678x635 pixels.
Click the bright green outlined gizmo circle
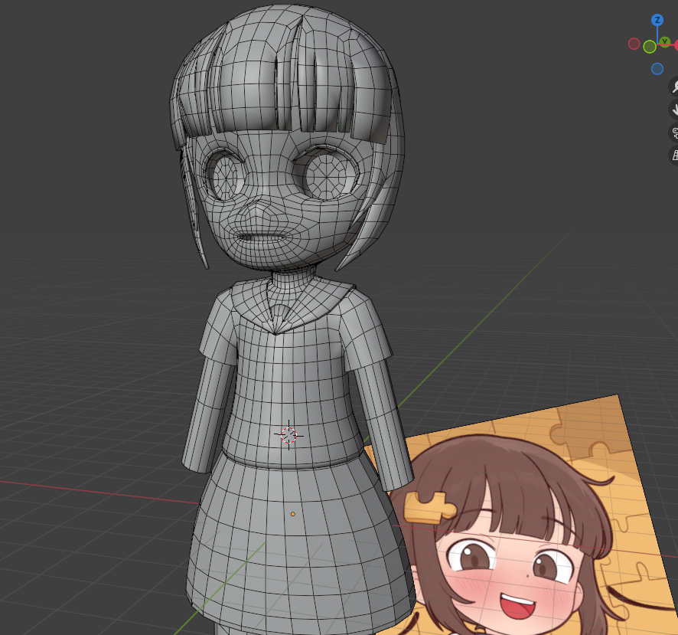tap(650, 47)
